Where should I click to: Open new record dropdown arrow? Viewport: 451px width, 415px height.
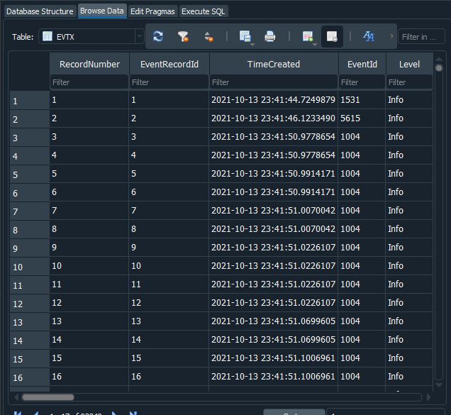315,45
